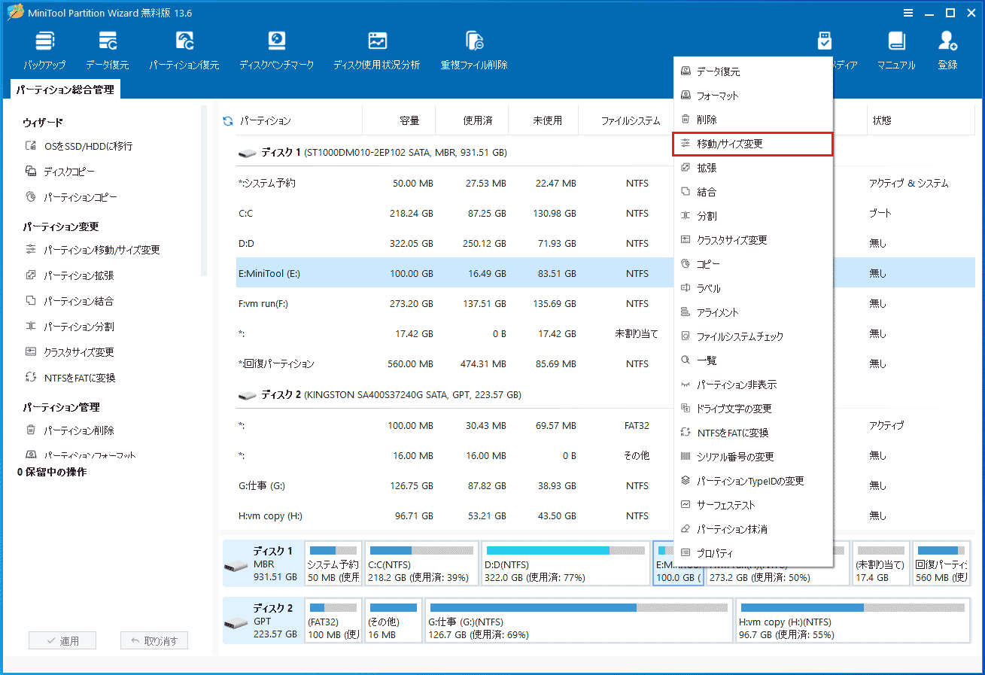
Task: Select 拡張 in the context menu
Action: point(753,168)
